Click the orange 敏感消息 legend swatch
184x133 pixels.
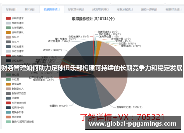pos(8,84)
